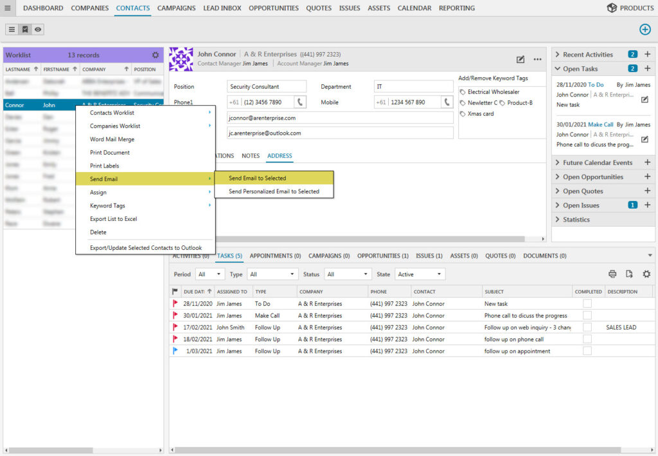This screenshot has width=658, height=456.
Task: Click the edit contact pencil icon
Action: 520,59
